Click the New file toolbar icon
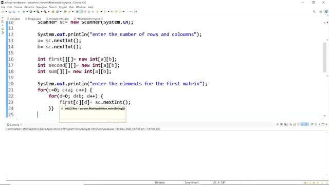The height and width of the screenshot is (185, 329). tap(3, 12)
